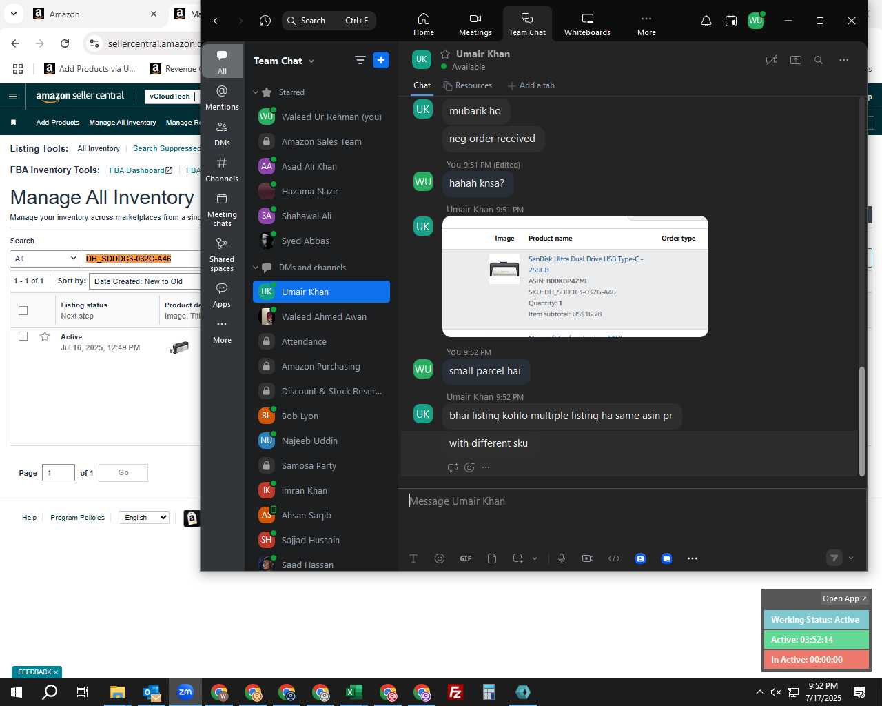The image size is (882, 706).
Task: Open the sidebar More item
Action: point(222,331)
